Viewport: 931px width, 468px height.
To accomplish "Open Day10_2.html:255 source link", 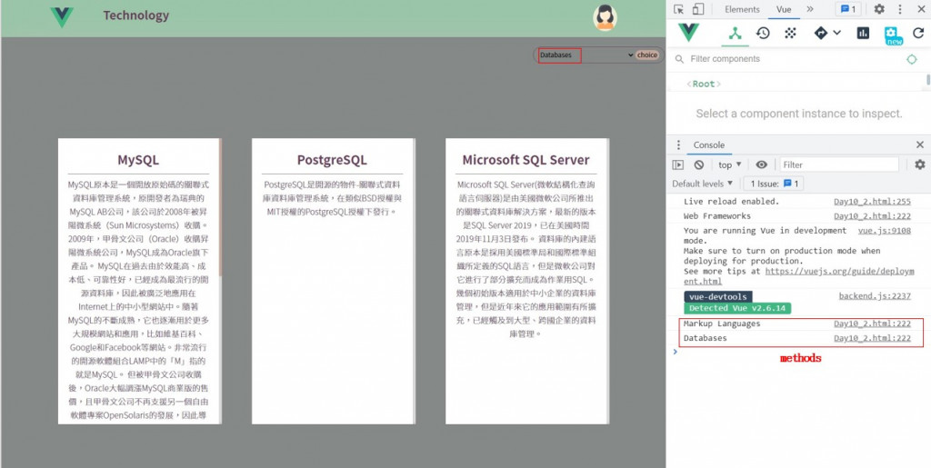I will 872,202.
